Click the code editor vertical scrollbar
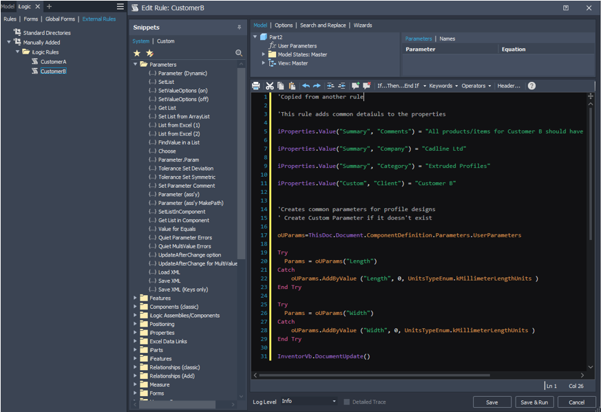The height and width of the screenshot is (412, 601). pos(591,174)
